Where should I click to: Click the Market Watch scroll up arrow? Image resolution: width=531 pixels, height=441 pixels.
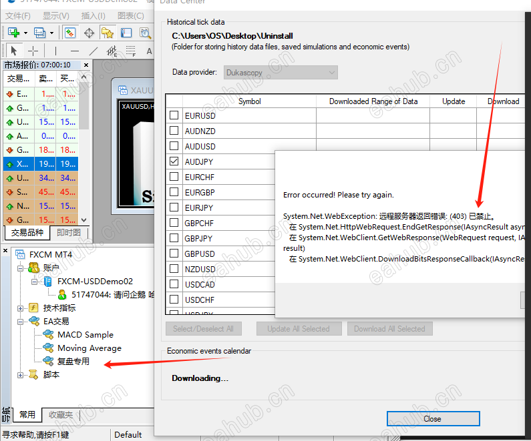click(x=84, y=77)
